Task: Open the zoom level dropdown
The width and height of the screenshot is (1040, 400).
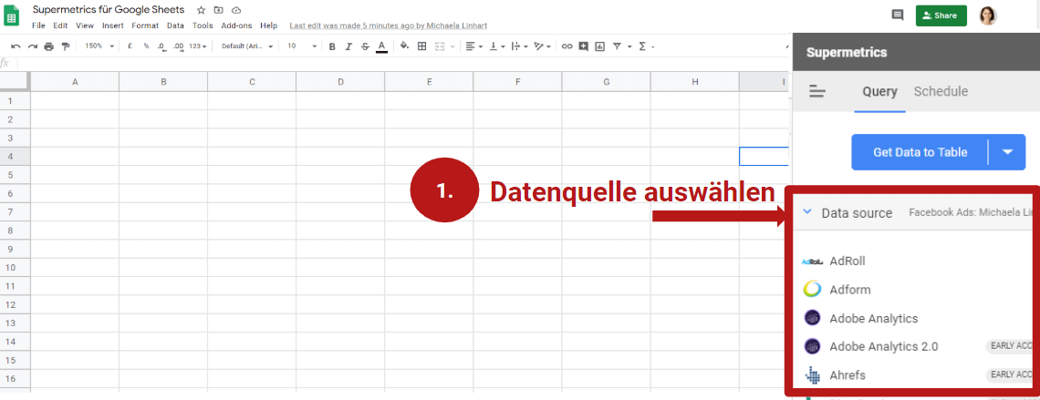Action: pos(99,46)
